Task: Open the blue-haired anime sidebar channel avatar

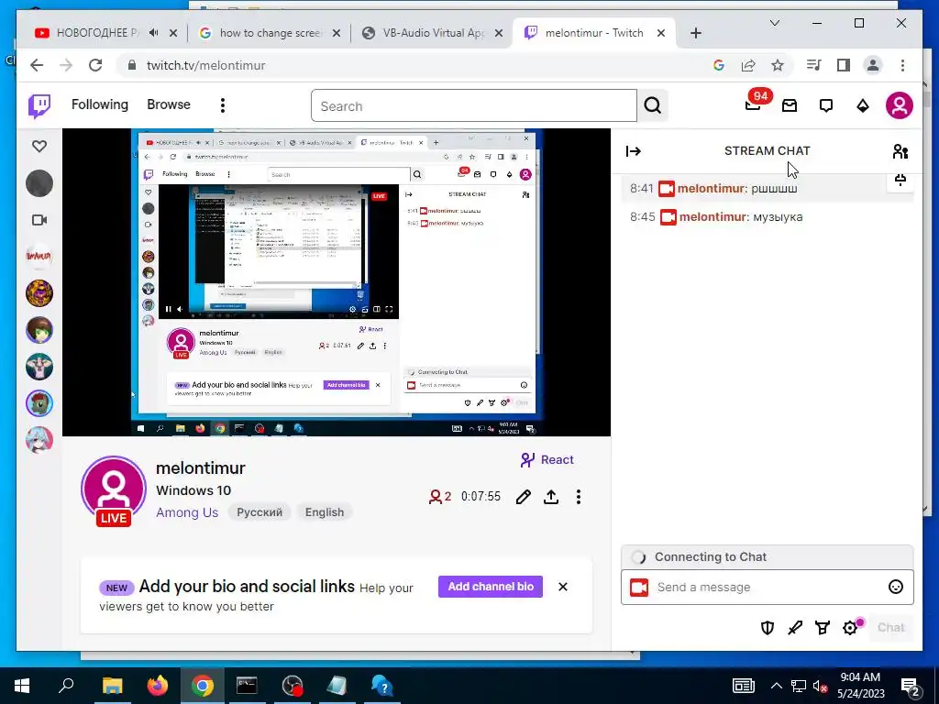Action: coord(39,440)
